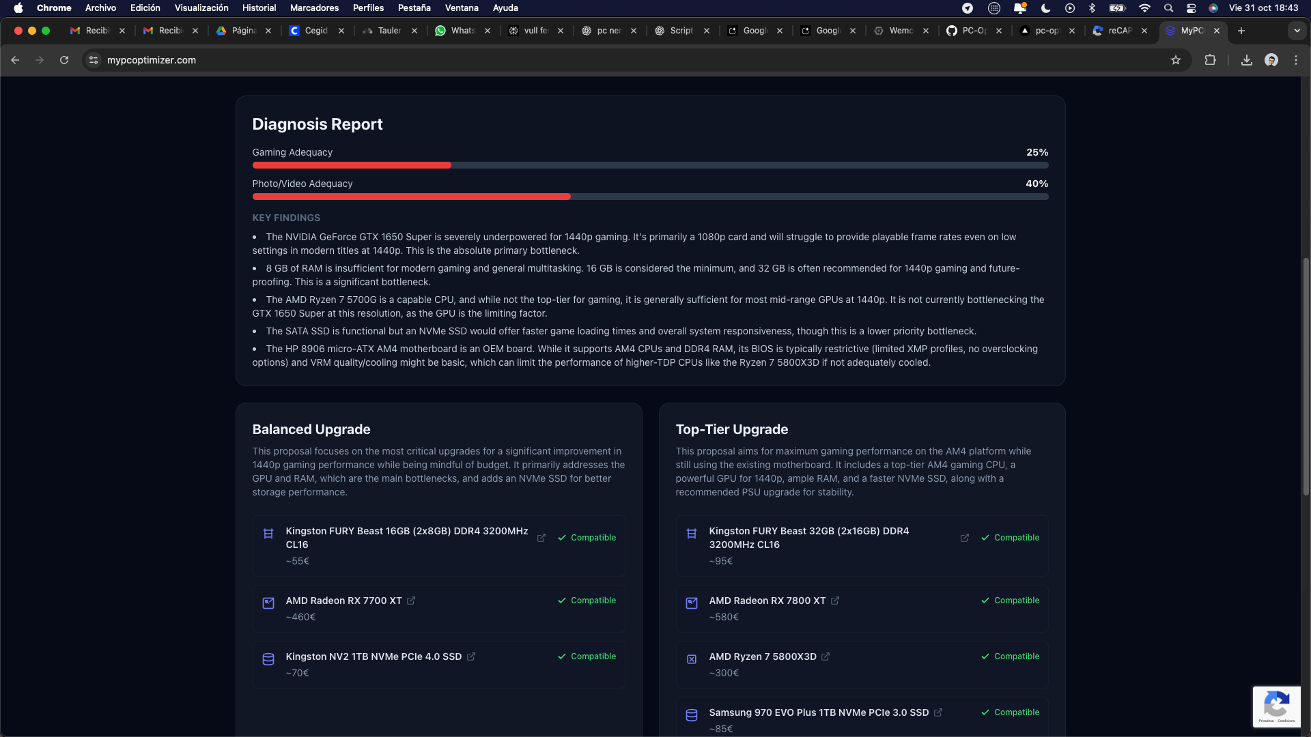Viewport: 1311px width, 737px height.
Task: Toggle Bluetooth in the macOS menu bar
Action: click(1092, 8)
